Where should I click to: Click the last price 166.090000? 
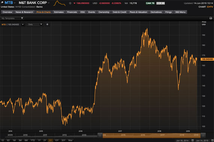(83, 3)
